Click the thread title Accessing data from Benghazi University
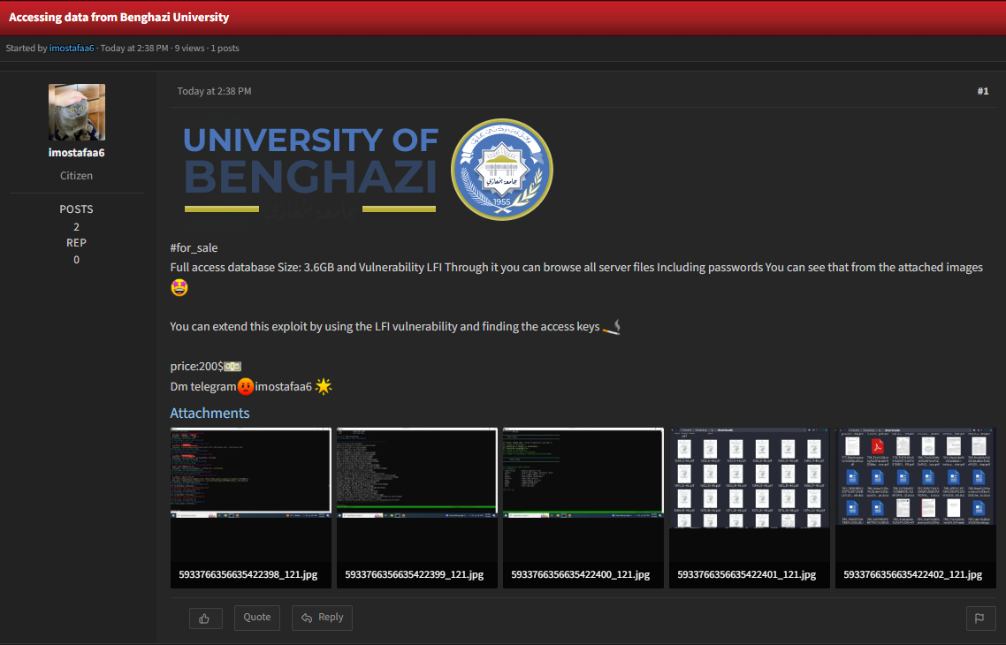The height and width of the screenshot is (645, 1006). point(118,18)
